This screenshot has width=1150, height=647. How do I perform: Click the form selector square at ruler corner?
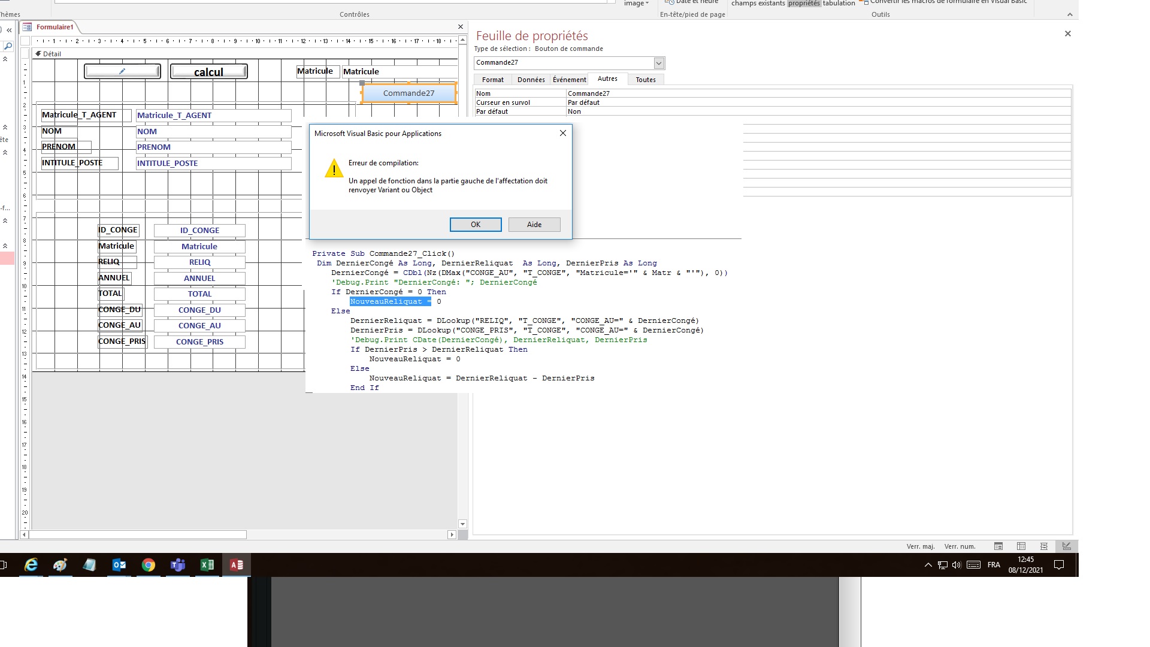25,41
